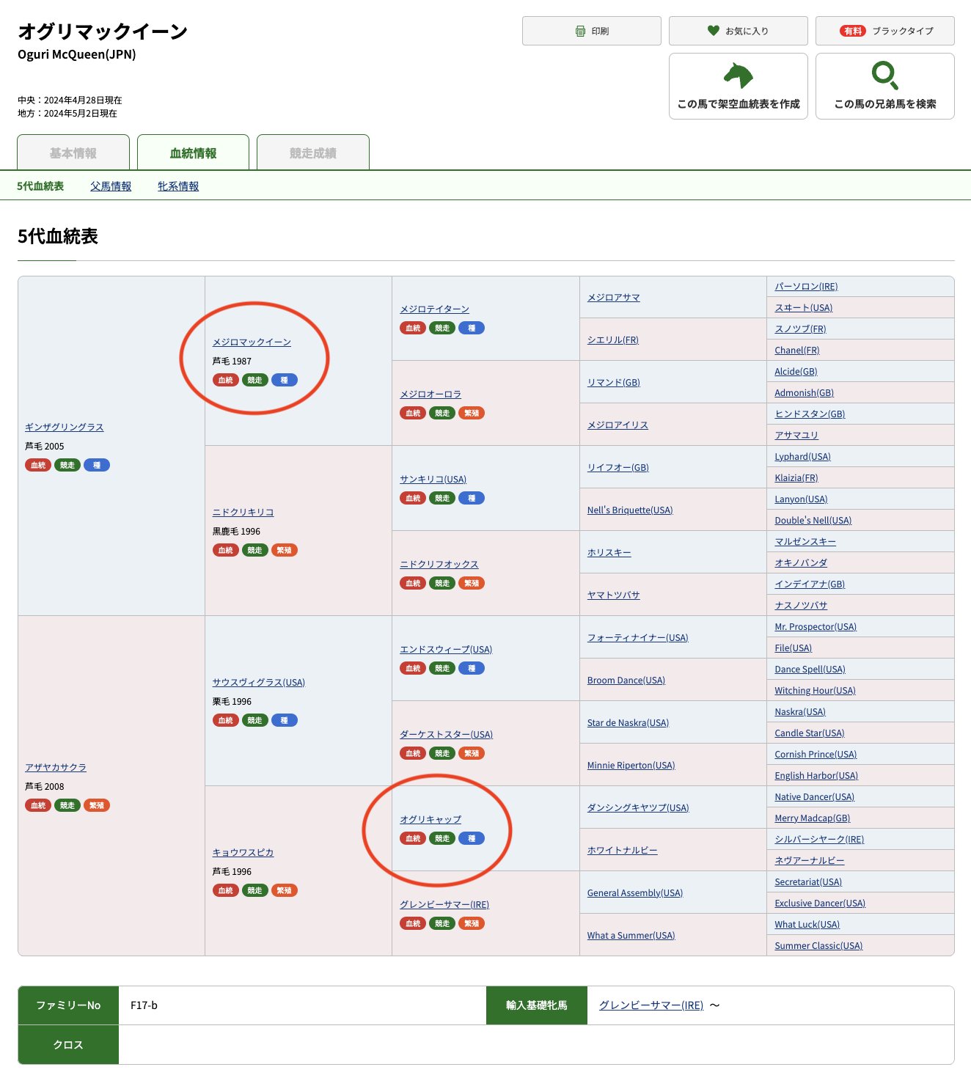Click the Mr. Prospector(USA) link
The width and height of the screenshot is (971, 1078).
point(816,626)
